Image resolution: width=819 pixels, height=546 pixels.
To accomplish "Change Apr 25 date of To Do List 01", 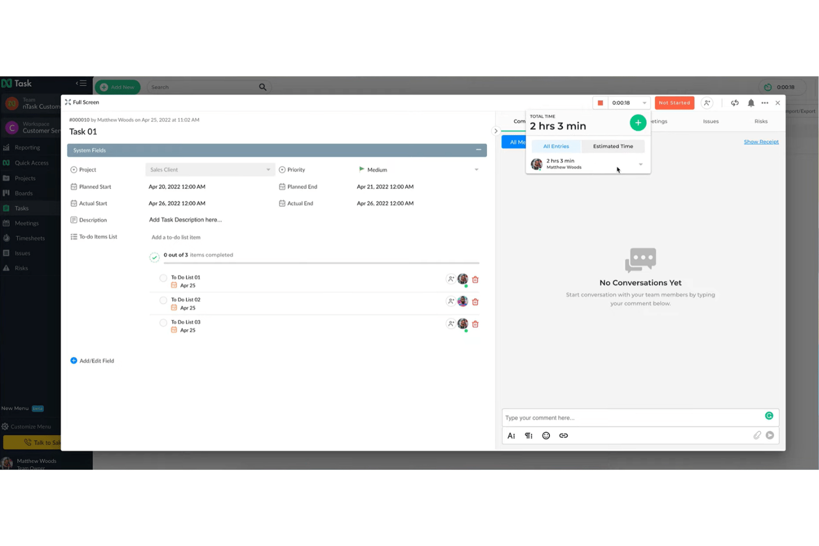I will point(183,285).
